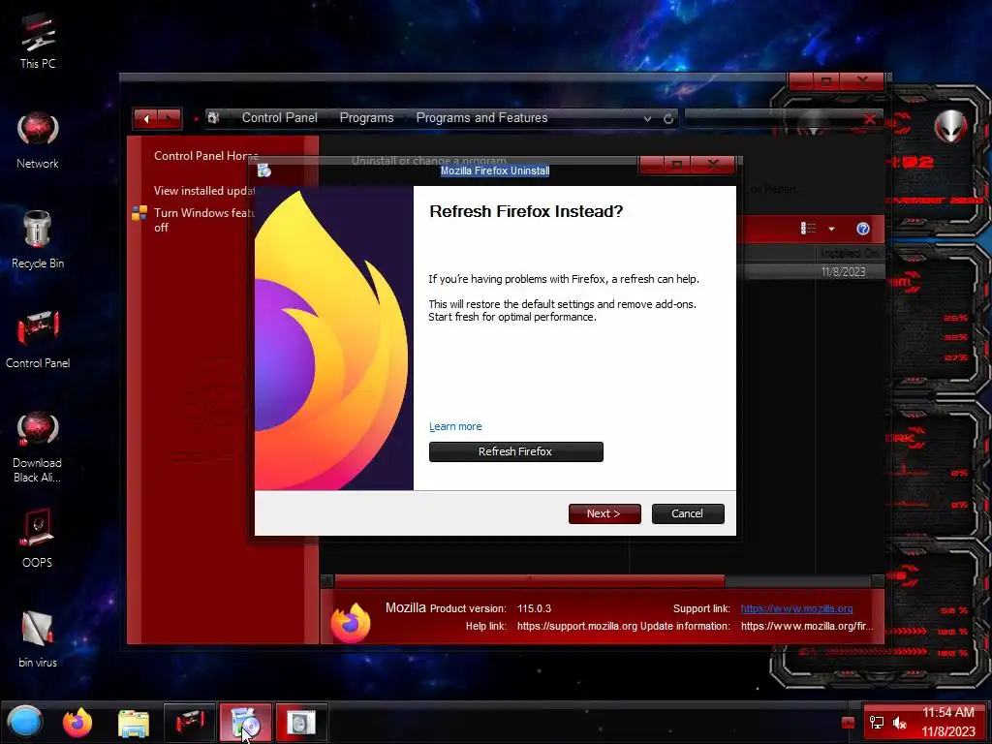Open File Explorer from the taskbar
This screenshot has width=992, height=744.
pyautogui.click(x=134, y=723)
